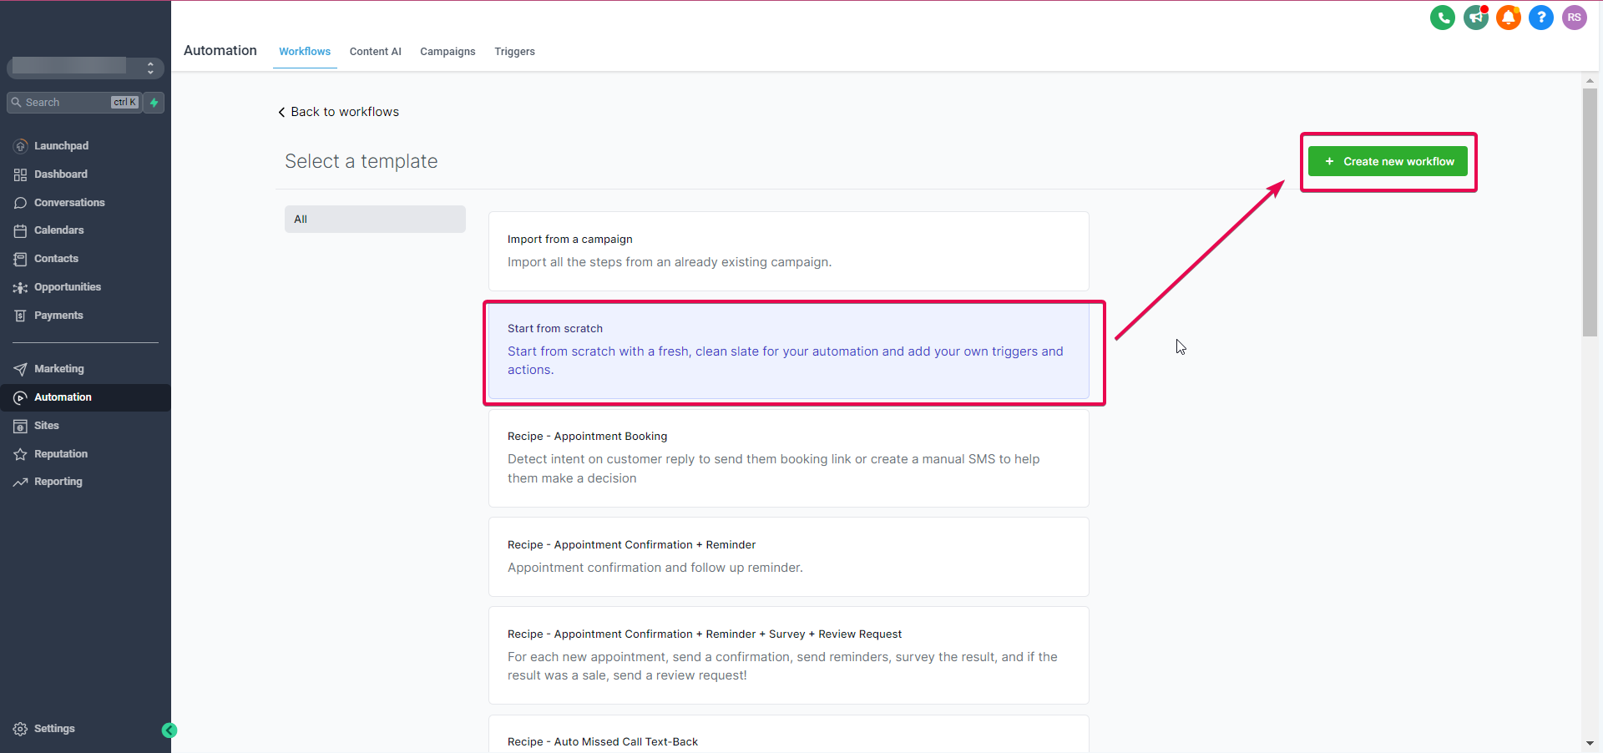The height and width of the screenshot is (753, 1603).
Task: Go to Opportunities in the sidebar
Action: [67, 287]
